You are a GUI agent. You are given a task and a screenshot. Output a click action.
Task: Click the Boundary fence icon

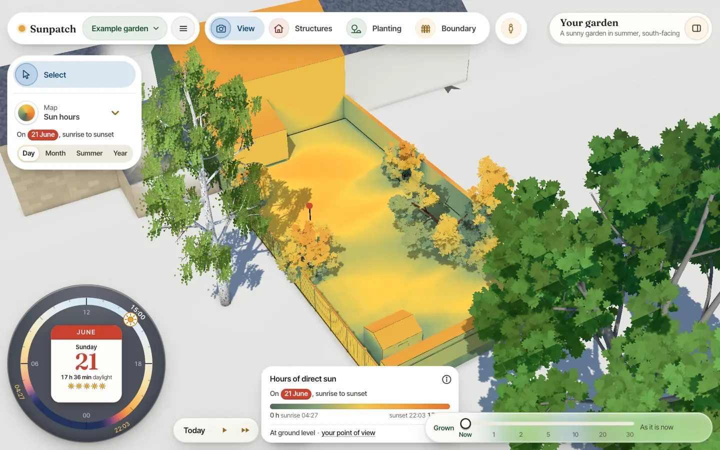coord(425,28)
